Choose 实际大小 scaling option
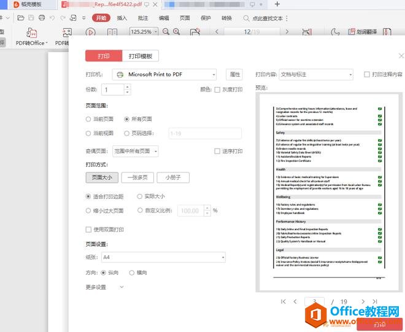The image size is (405, 332). coord(140,196)
